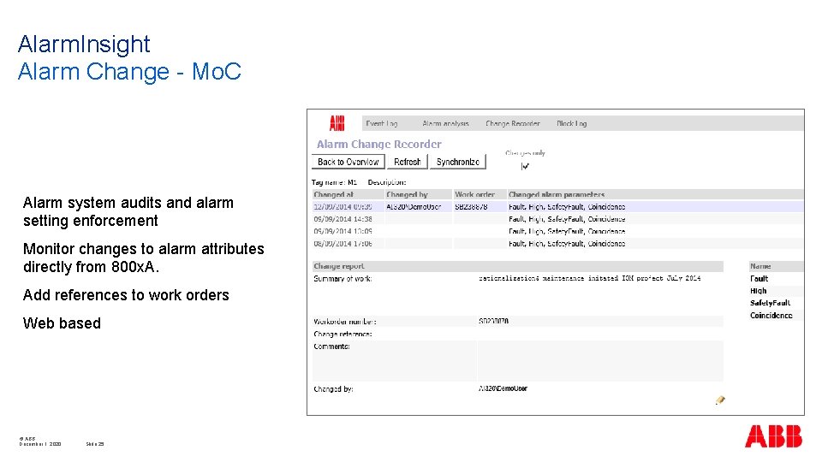Select Fault in the Name list
The image size is (822, 462).
(x=759, y=279)
